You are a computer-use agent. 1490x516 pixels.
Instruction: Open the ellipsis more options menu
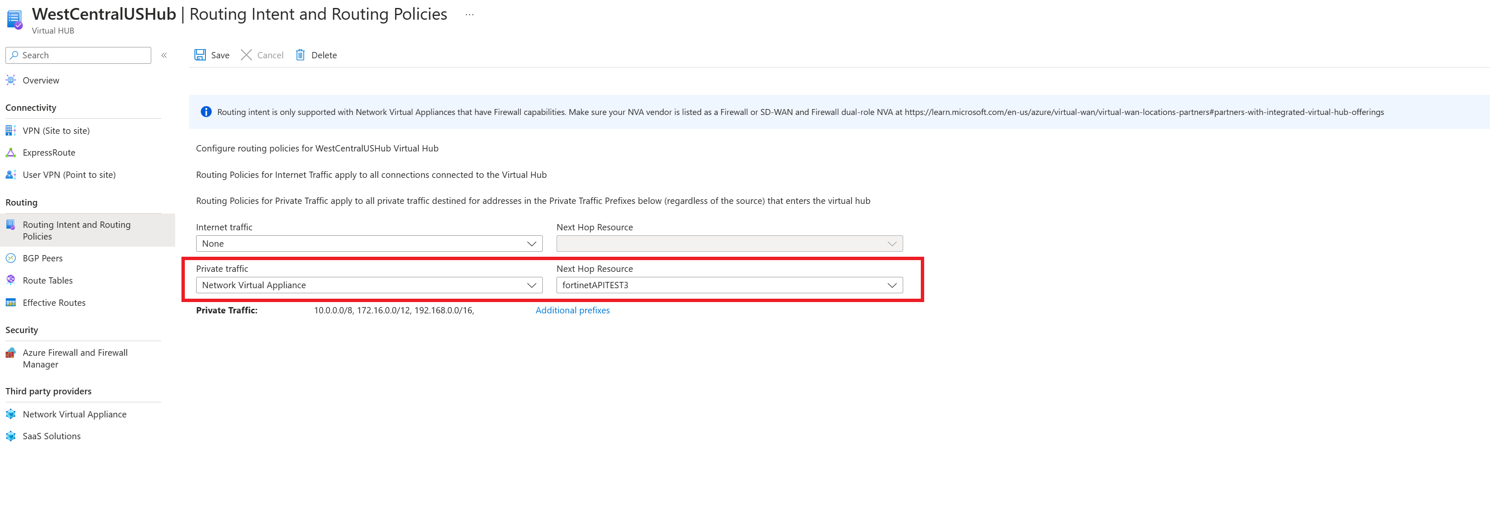tap(470, 15)
